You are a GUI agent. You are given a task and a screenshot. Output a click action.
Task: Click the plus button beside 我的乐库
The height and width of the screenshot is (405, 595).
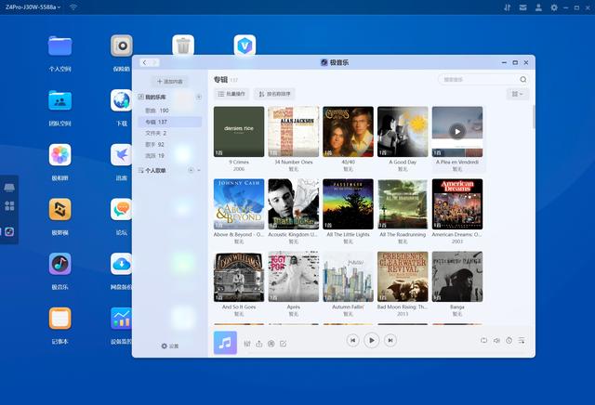(199, 98)
